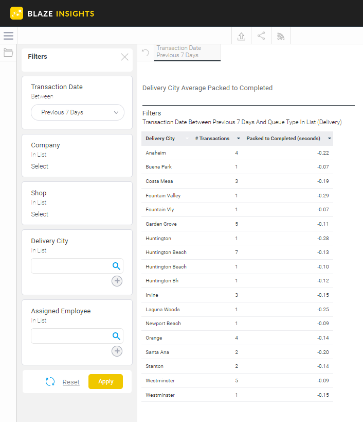Viewport: 363px width, 422px height.
Task: Click the folder icon in left sidebar
Action: click(8, 53)
